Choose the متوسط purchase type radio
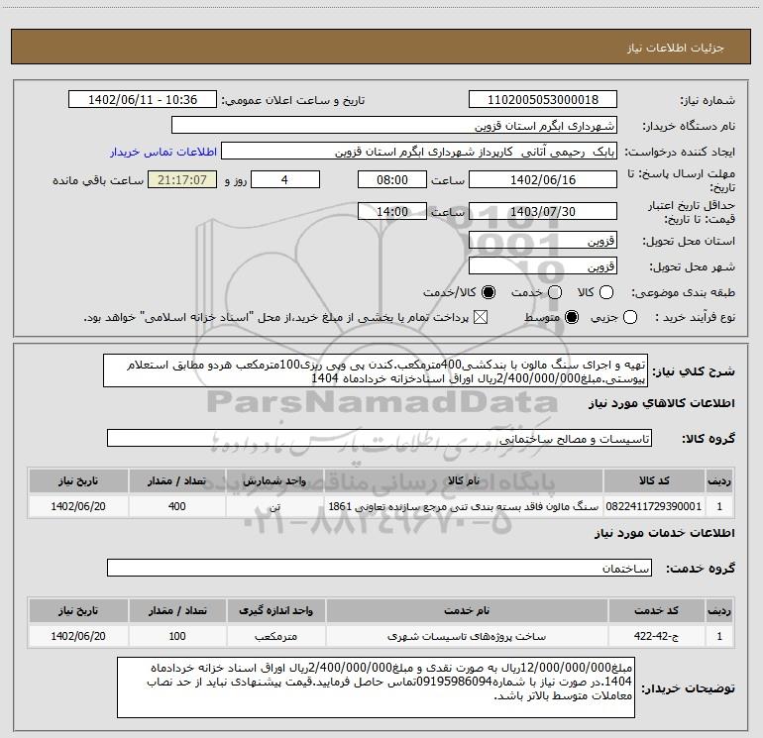 [x=572, y=318]
